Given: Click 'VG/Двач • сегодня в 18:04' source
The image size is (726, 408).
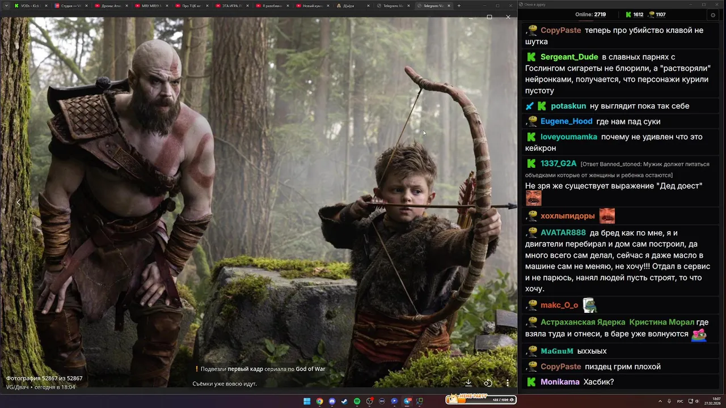Looking at the screenshot, I should pyautogui.click(x=40, y=387).
